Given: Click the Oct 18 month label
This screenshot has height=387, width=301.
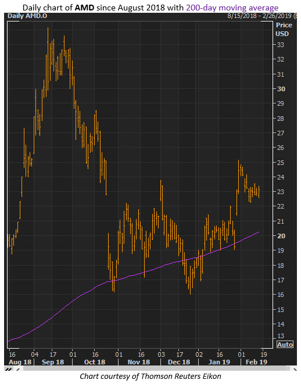Looking at the screenshot, I should 95,362.
